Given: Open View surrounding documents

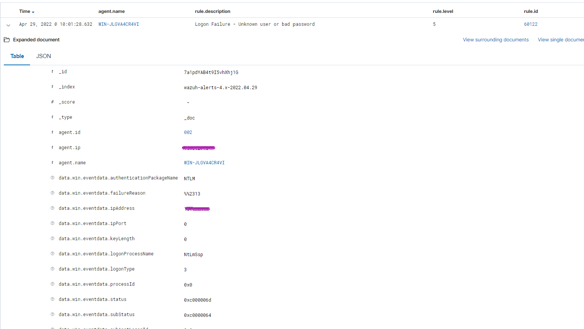Looking at the screenshot, I should (x=495, y=39).
